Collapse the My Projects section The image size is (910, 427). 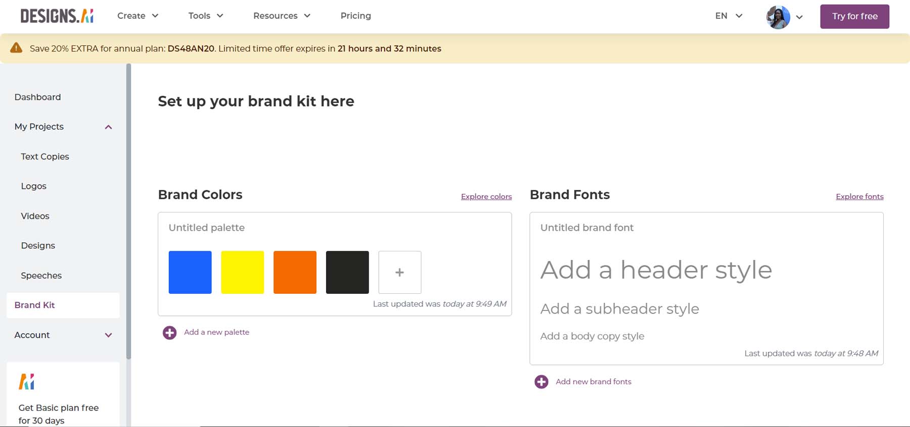108,127
